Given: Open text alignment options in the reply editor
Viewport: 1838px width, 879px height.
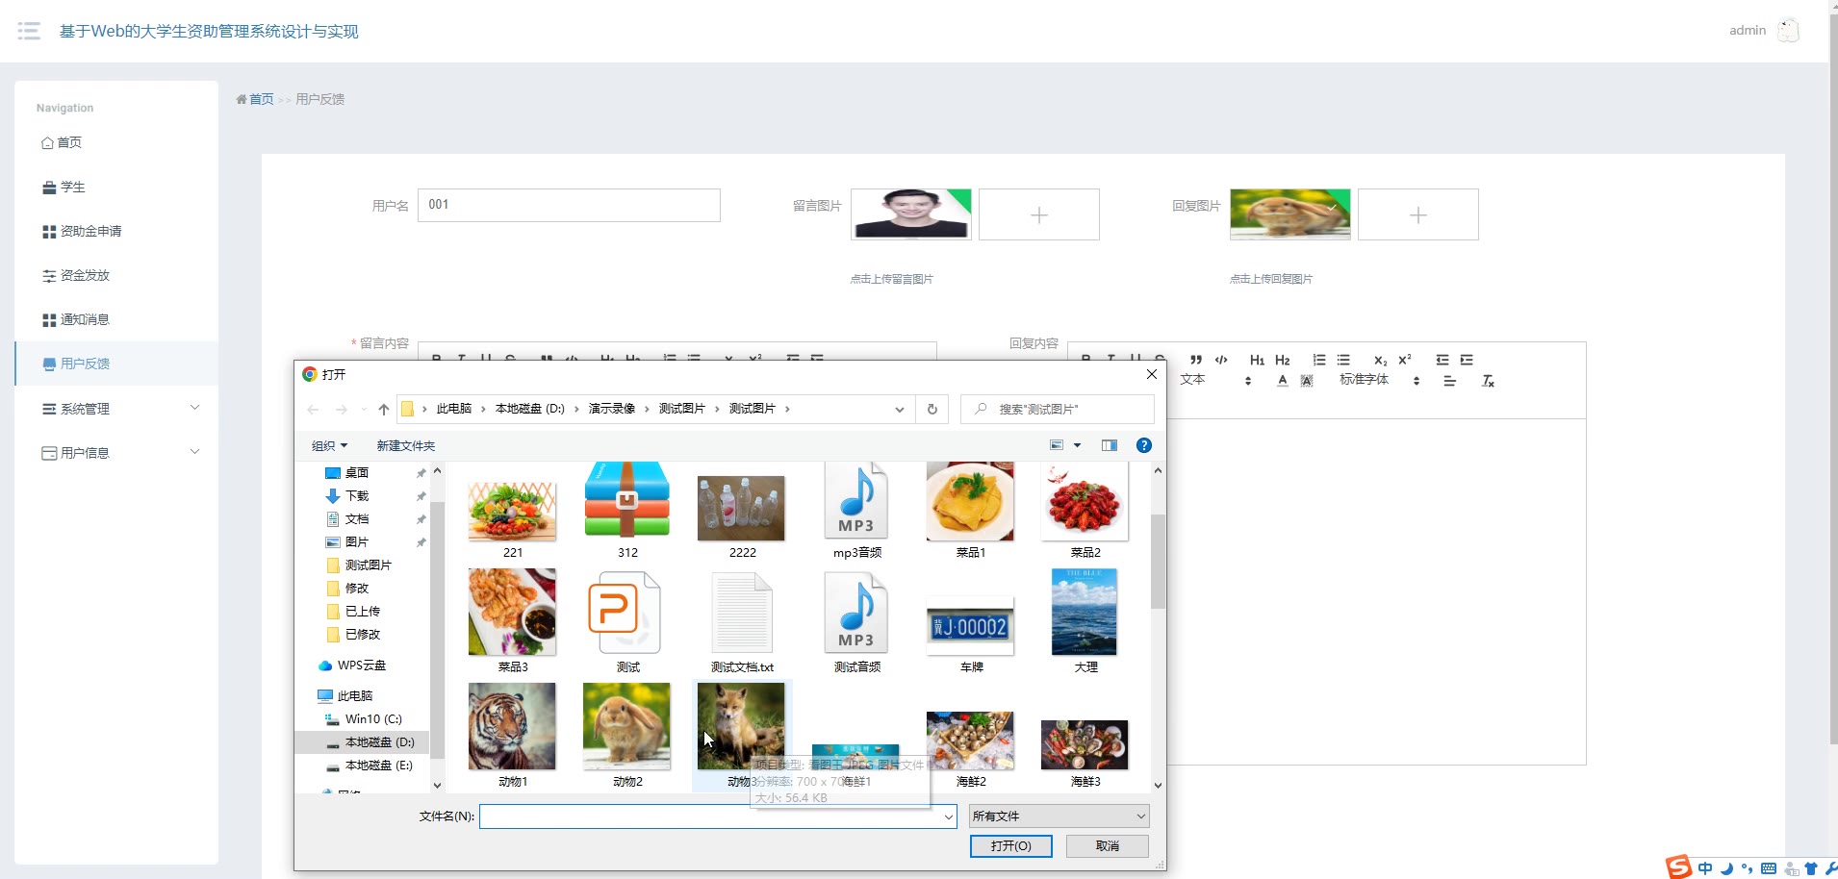Looking at the screenshot, I should pos(1450,381).
